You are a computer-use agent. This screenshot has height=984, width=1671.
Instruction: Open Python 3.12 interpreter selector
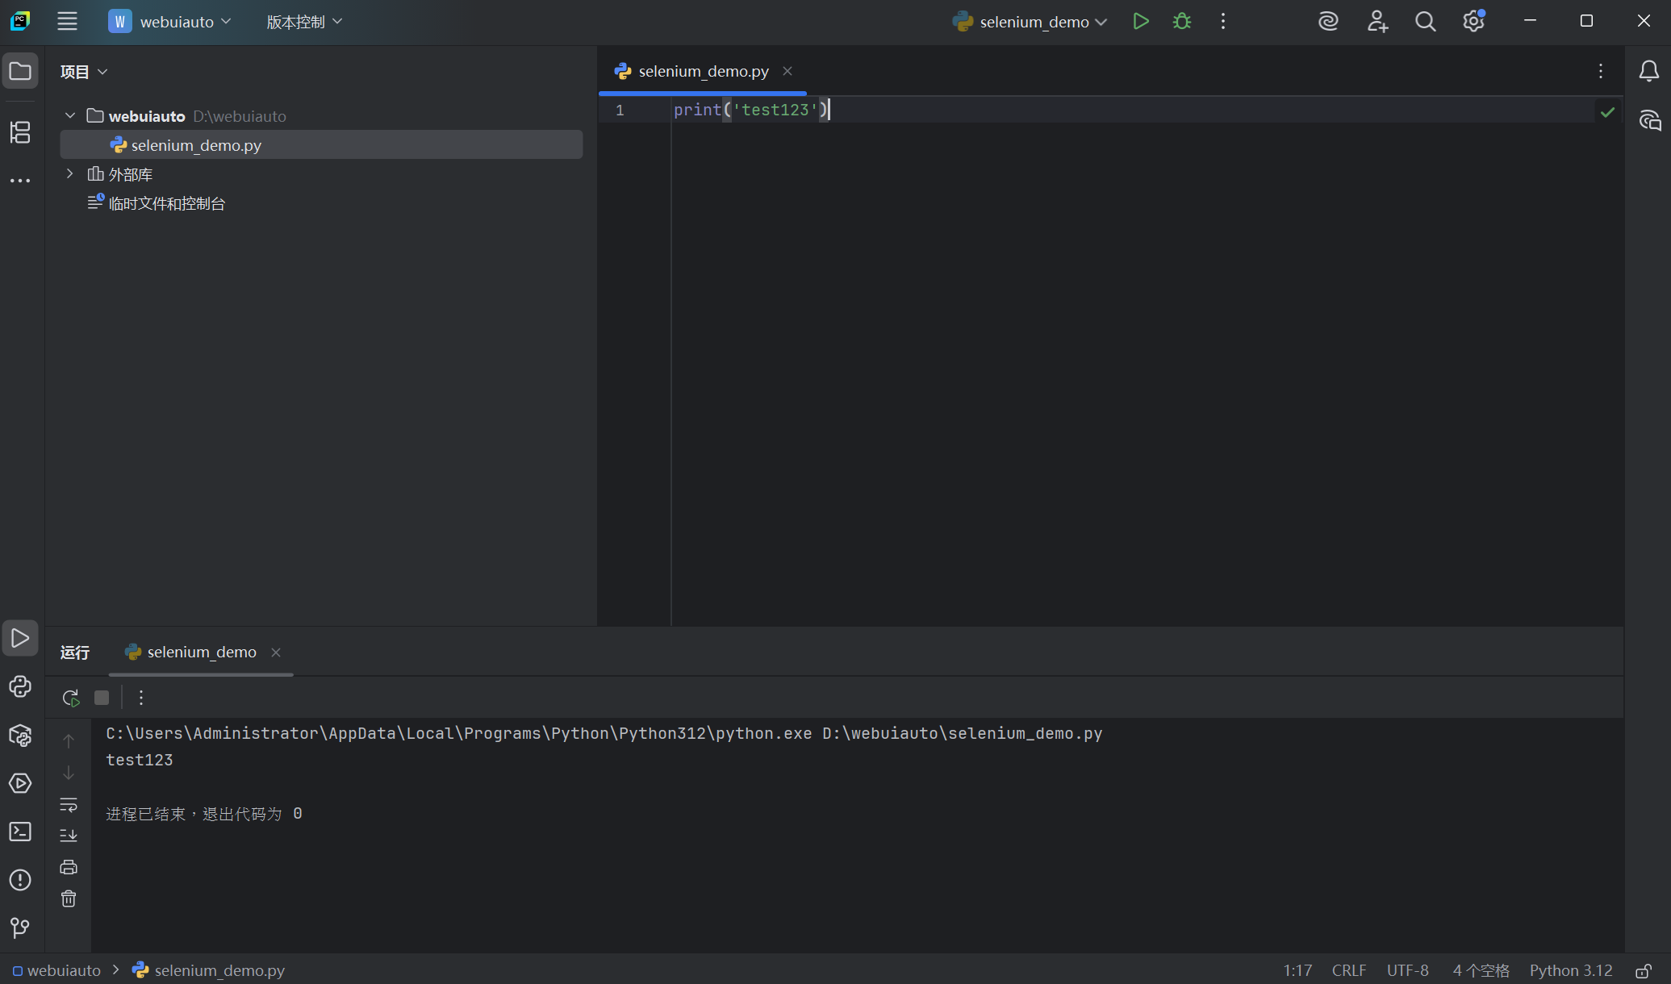coord(1571,970)
